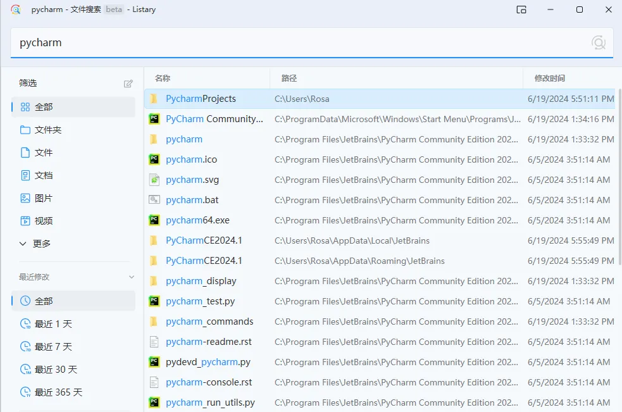Select PyCharmCE2024.1 in AppData\Roaming\JetBrains
The image size is (622, 412).
coord(204,260)
